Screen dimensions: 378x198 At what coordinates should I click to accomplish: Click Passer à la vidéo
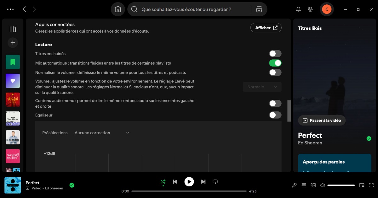(x=321, y=120)
